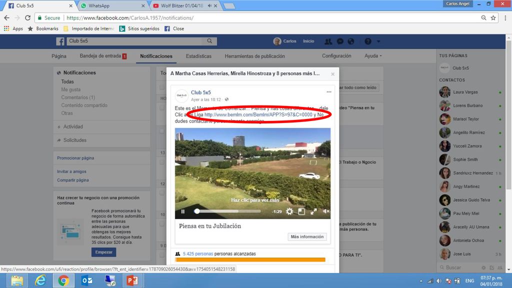Click the Facebook logo in the blue bar
The image size is (512, 288).
[x=60, y=41]
